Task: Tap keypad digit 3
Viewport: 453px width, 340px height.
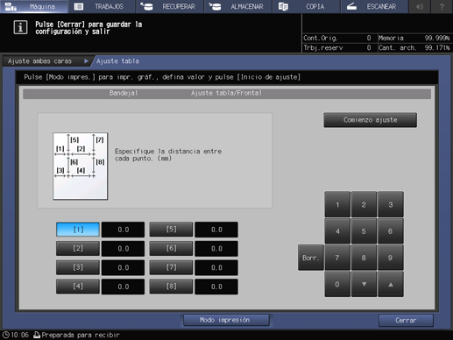Action: click(391, 204)
